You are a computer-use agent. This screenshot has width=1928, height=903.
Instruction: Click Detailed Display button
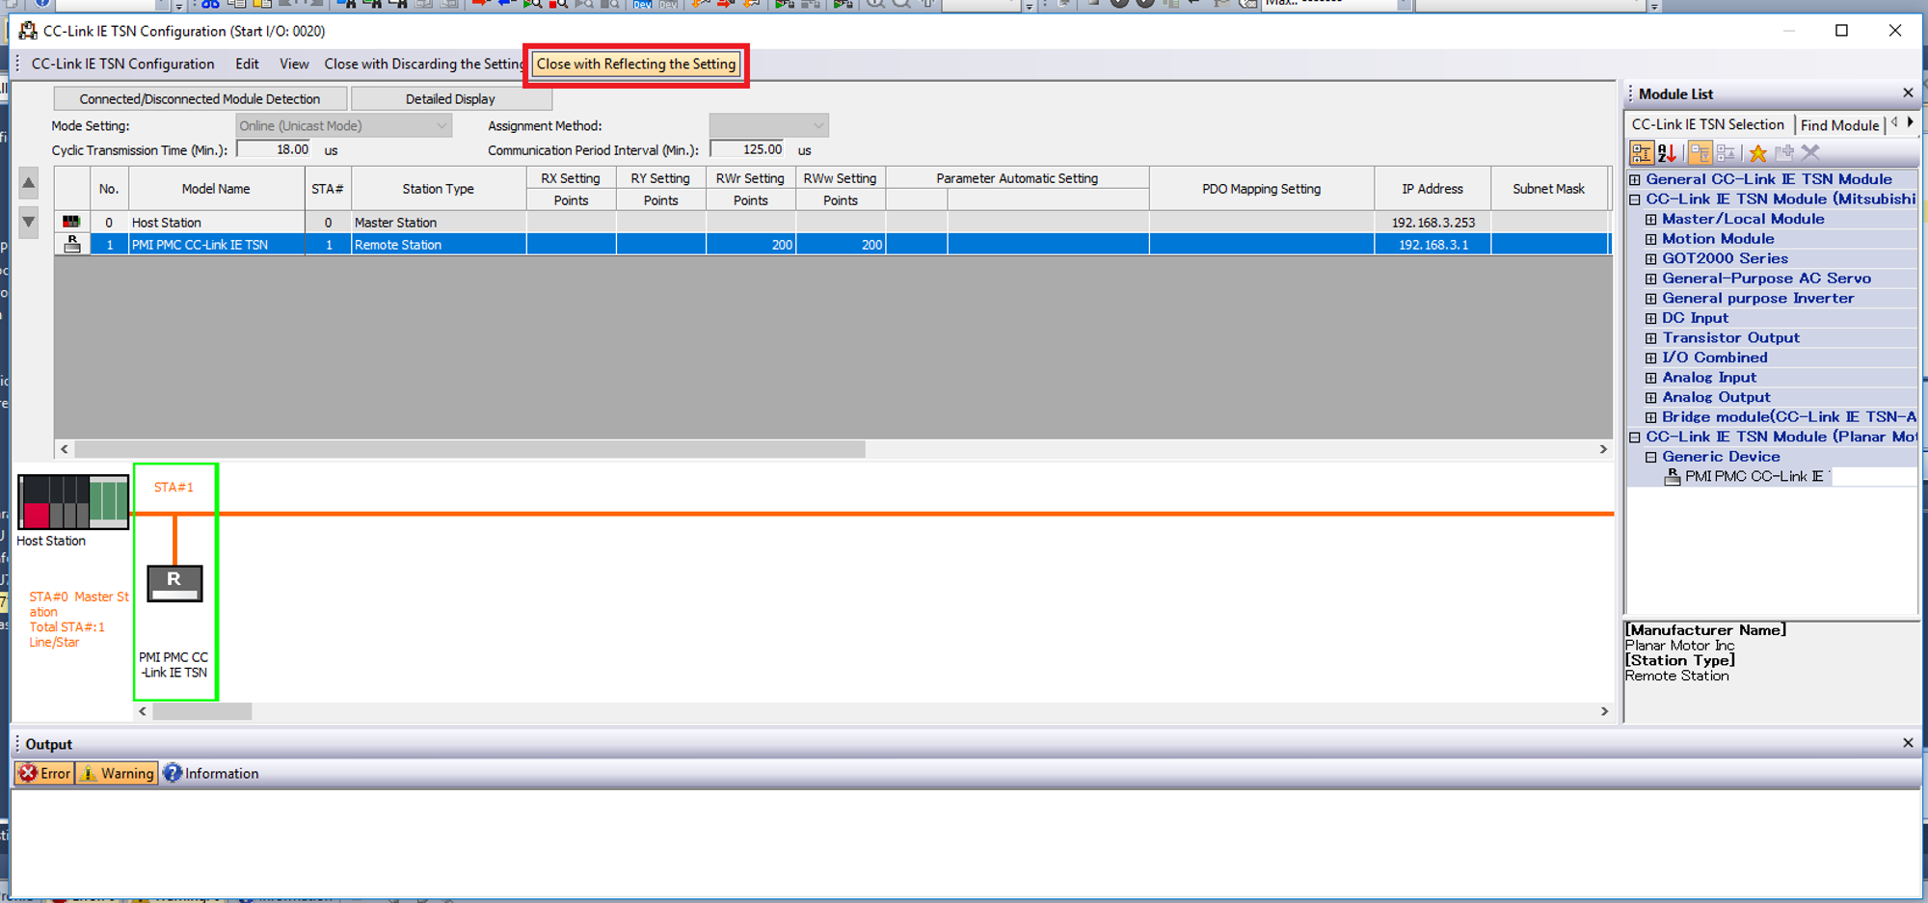(x=450, y=98)
